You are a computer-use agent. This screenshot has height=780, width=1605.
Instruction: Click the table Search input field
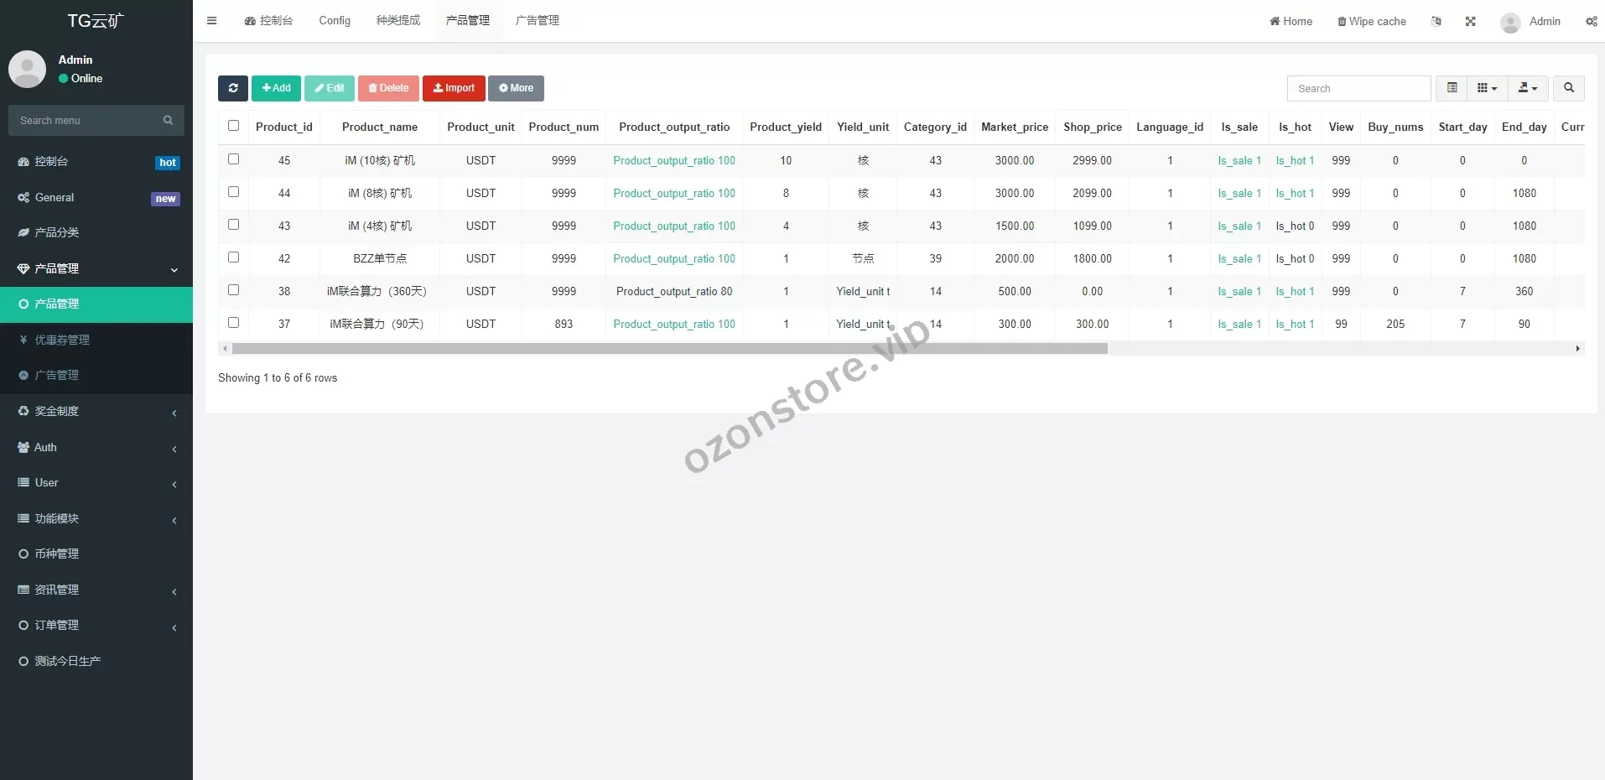click(x=1358, y=89)
